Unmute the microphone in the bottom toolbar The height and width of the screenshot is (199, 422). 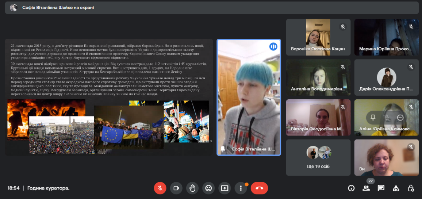pos(160,188)
